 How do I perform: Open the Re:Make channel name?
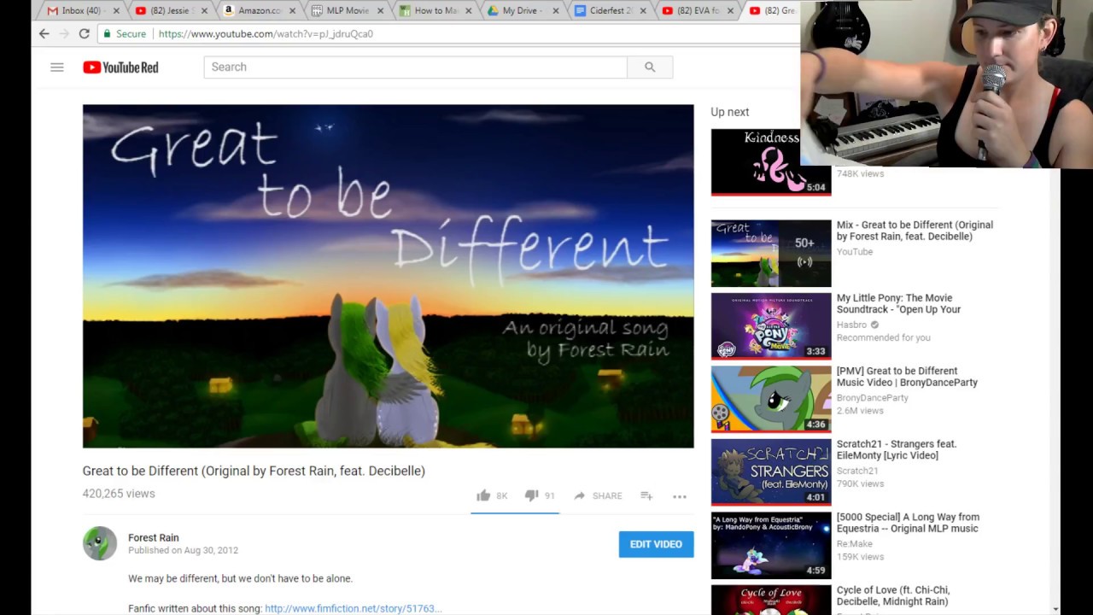(x=855, y=544)
